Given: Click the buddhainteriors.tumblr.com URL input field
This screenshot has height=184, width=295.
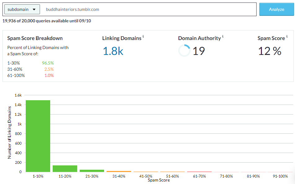Looking at the screenshot, I should (x=149, y=9).
